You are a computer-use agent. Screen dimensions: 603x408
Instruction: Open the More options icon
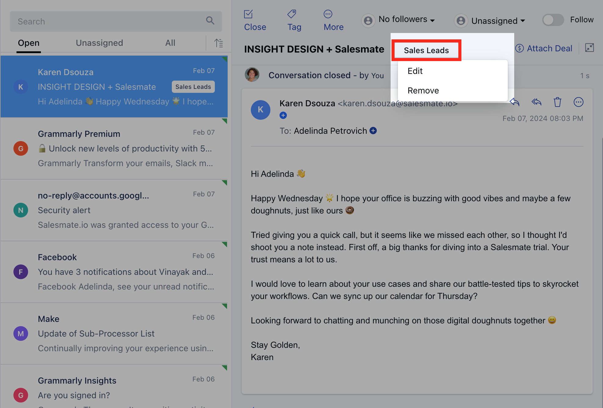328,14
